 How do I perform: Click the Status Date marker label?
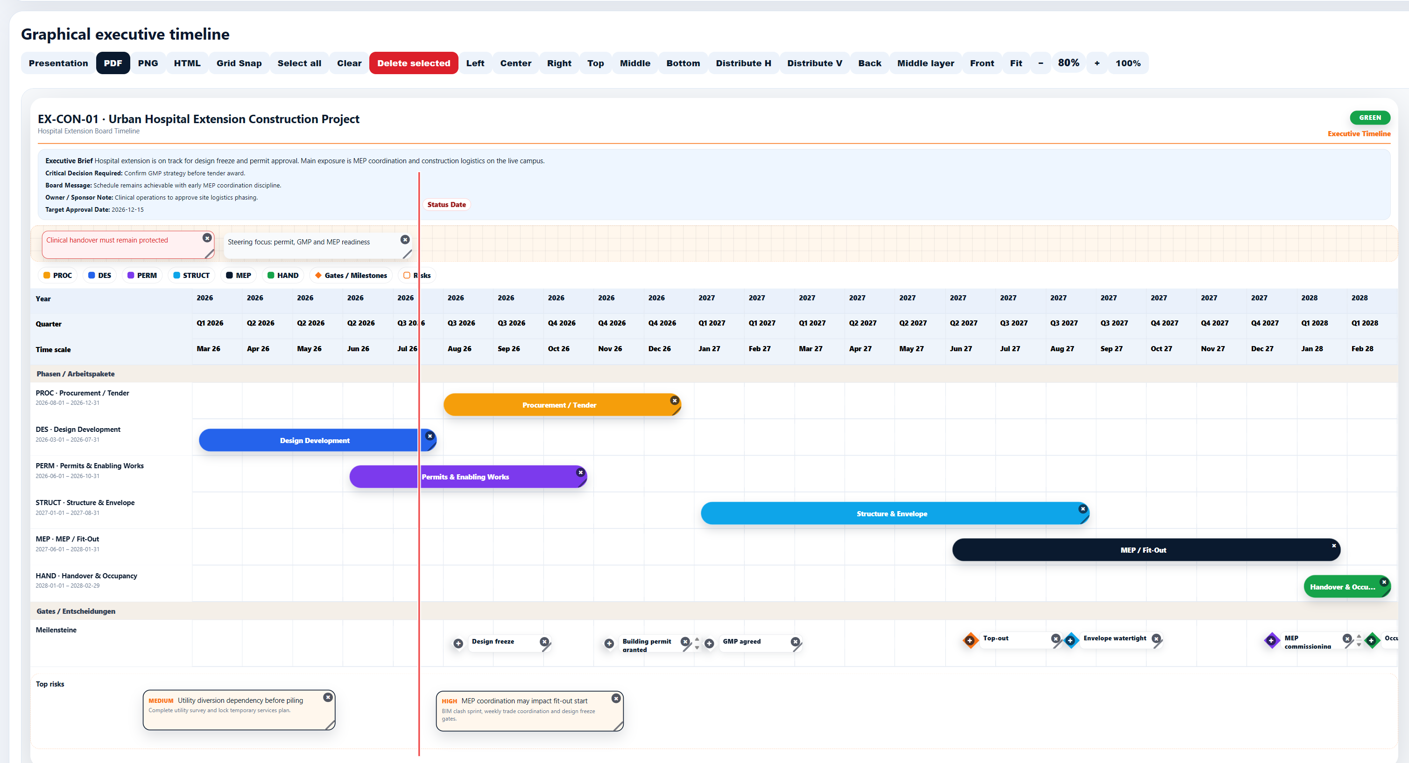coord(446,204)
